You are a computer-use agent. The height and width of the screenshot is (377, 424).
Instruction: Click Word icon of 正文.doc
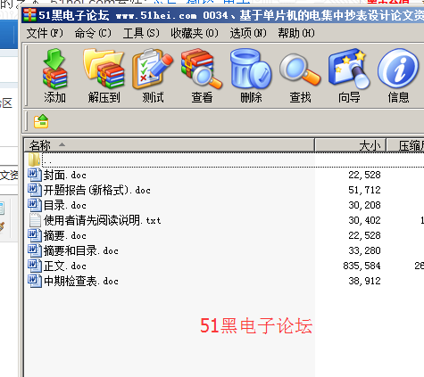tap(35, 266)
